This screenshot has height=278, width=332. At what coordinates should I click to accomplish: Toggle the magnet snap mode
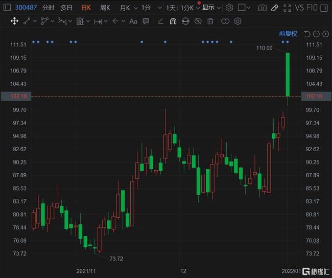[x=173, y=21]
